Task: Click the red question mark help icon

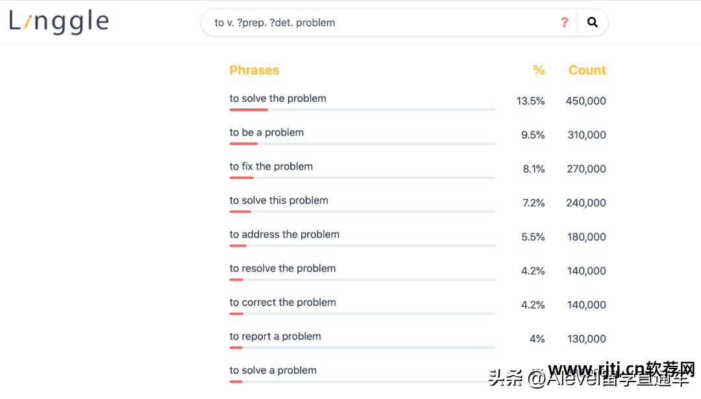Action: click(564, 21)
